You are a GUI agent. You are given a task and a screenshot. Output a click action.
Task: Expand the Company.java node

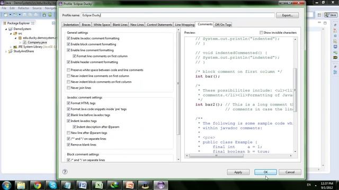pyautogui.click(x=20, y=42)
